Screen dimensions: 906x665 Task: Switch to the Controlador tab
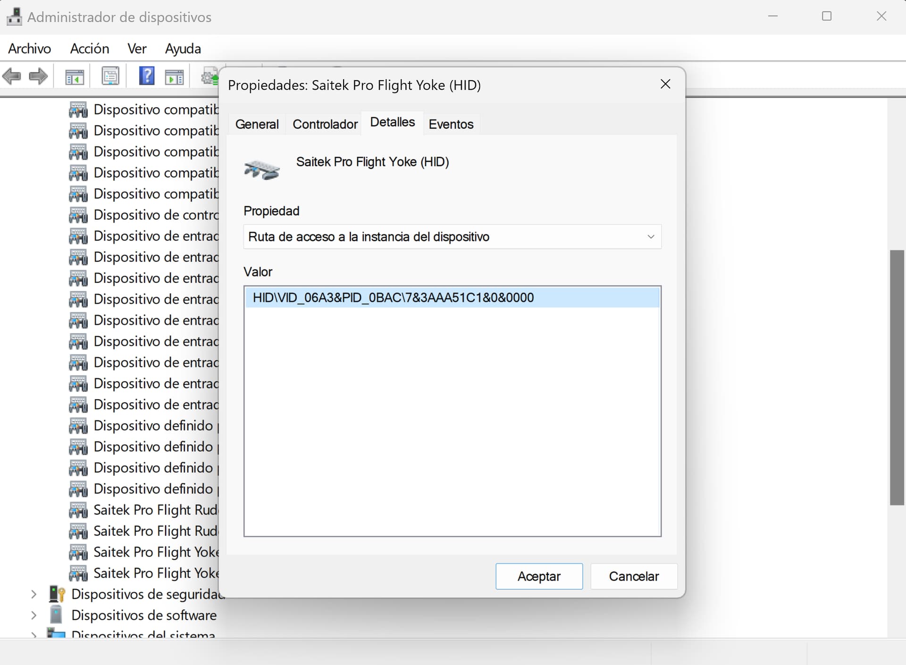325,125
